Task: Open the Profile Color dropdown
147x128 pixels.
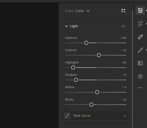Action: pyautogui.click(x=82, y=11)
